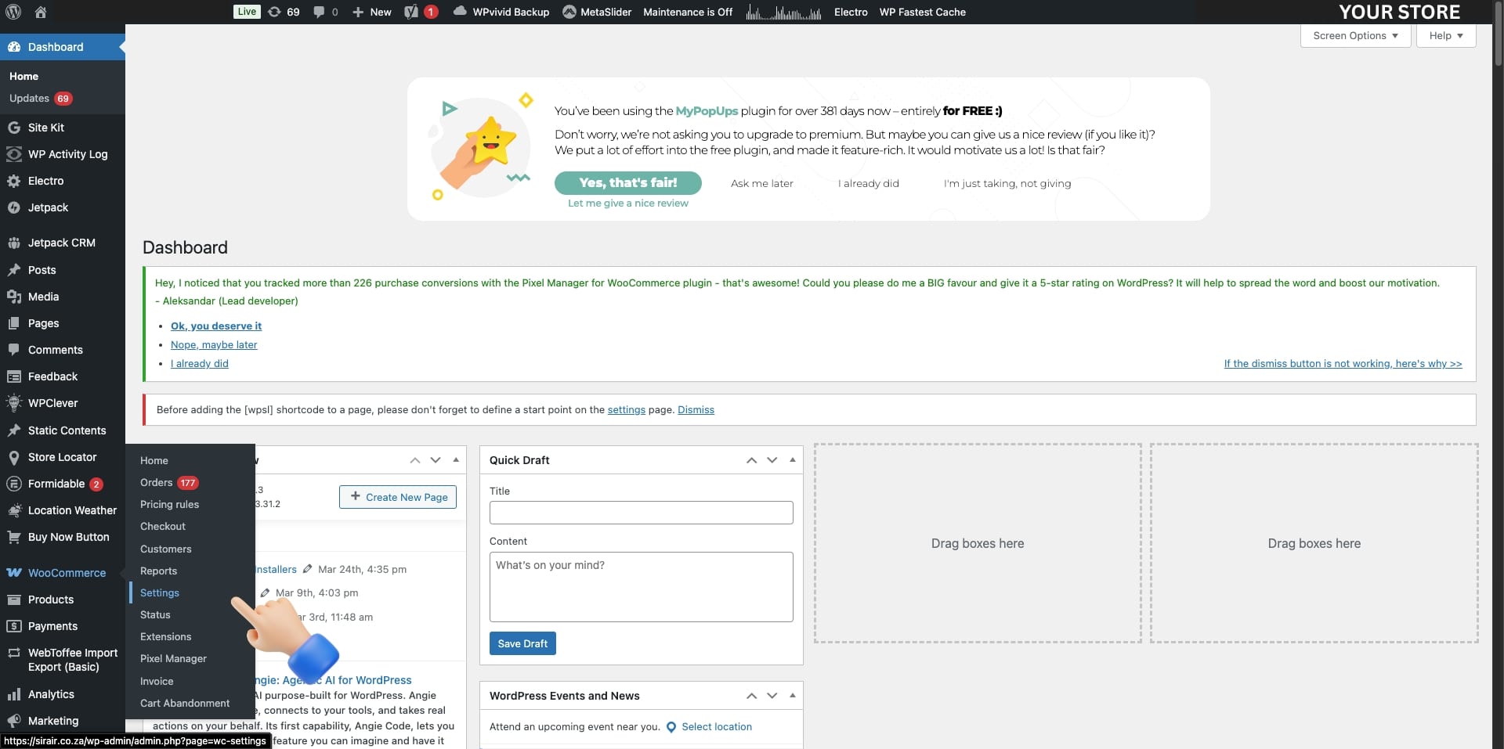Open the WPvivid Backup toolbar icon

pos(461,12)
